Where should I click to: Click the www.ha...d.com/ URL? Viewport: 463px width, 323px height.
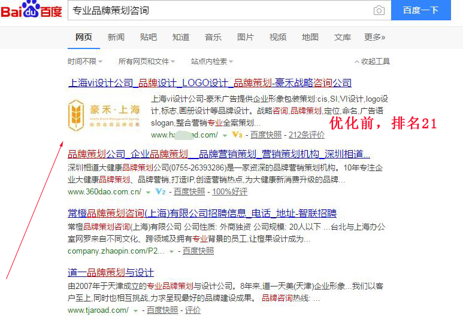pos(184,135)
